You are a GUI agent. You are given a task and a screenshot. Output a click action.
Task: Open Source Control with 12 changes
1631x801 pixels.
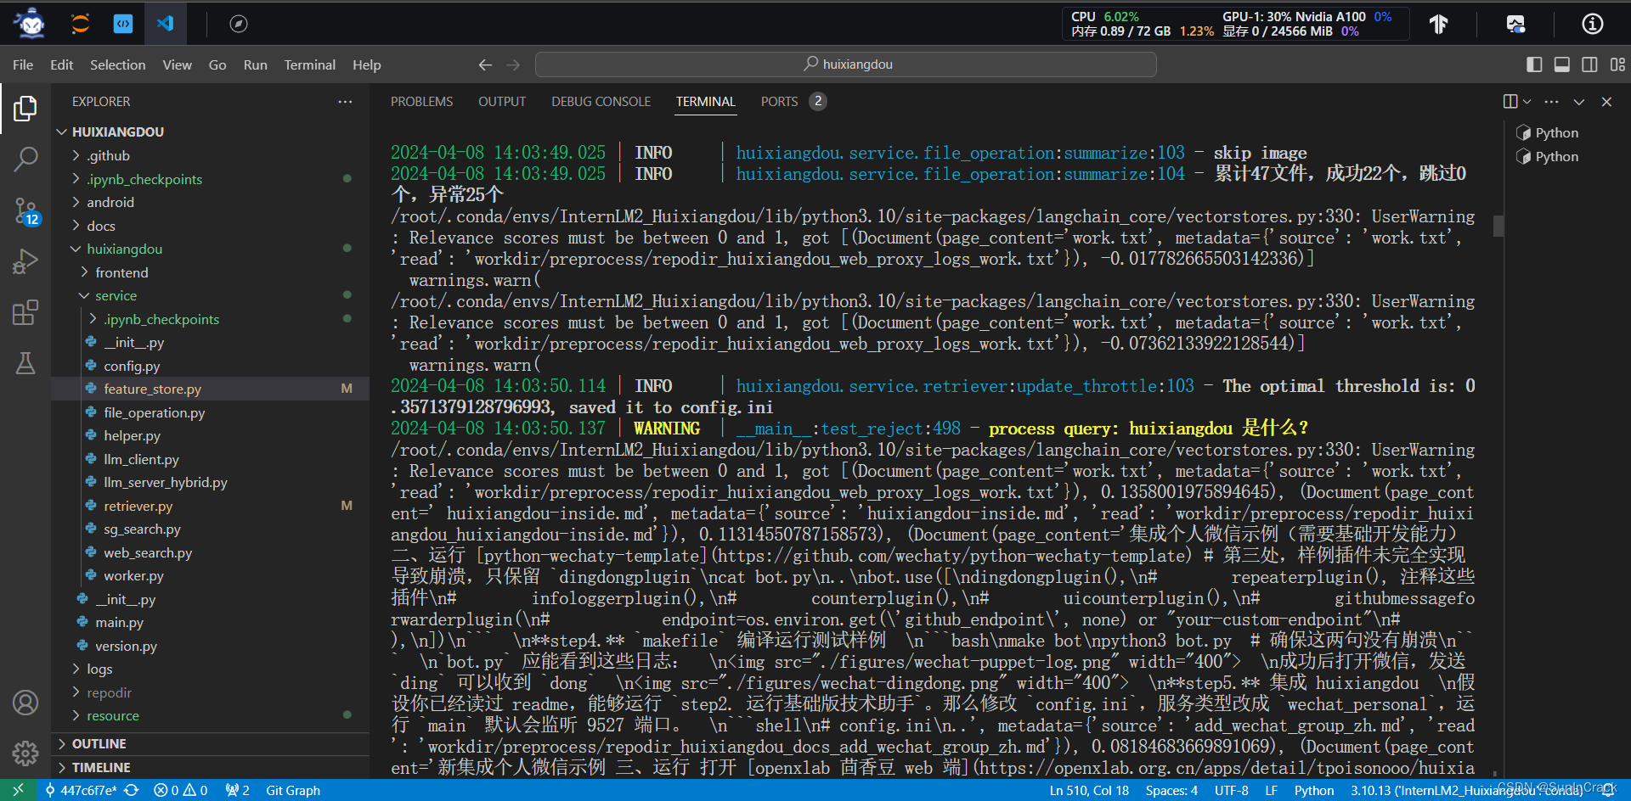pos(25,211)
